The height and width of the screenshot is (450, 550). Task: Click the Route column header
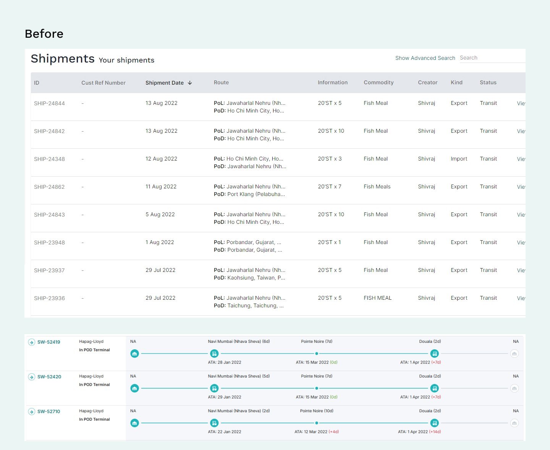[221, 82]
